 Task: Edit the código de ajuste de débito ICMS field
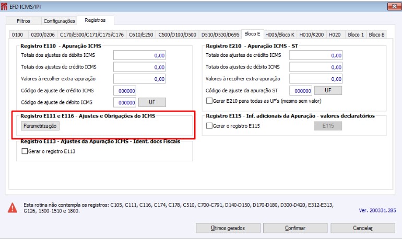125,102
